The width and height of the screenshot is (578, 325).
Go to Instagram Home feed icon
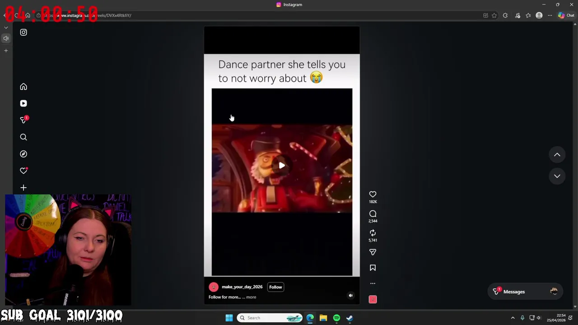point(23,87)
